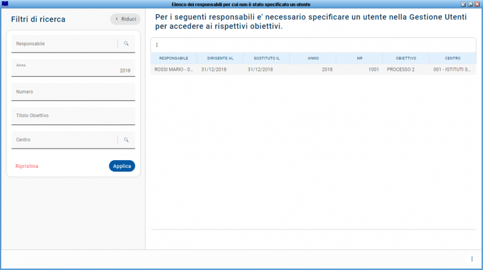Click the 31/12/2018 cell under Dirigente Al
Image resolution: width=483 pixels, height=270 pixels.
coord(220,69)
